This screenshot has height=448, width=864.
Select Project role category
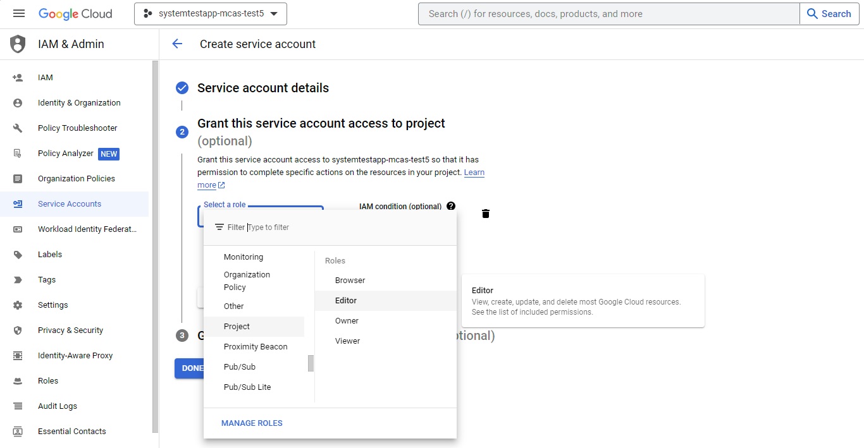click(254, 327)
